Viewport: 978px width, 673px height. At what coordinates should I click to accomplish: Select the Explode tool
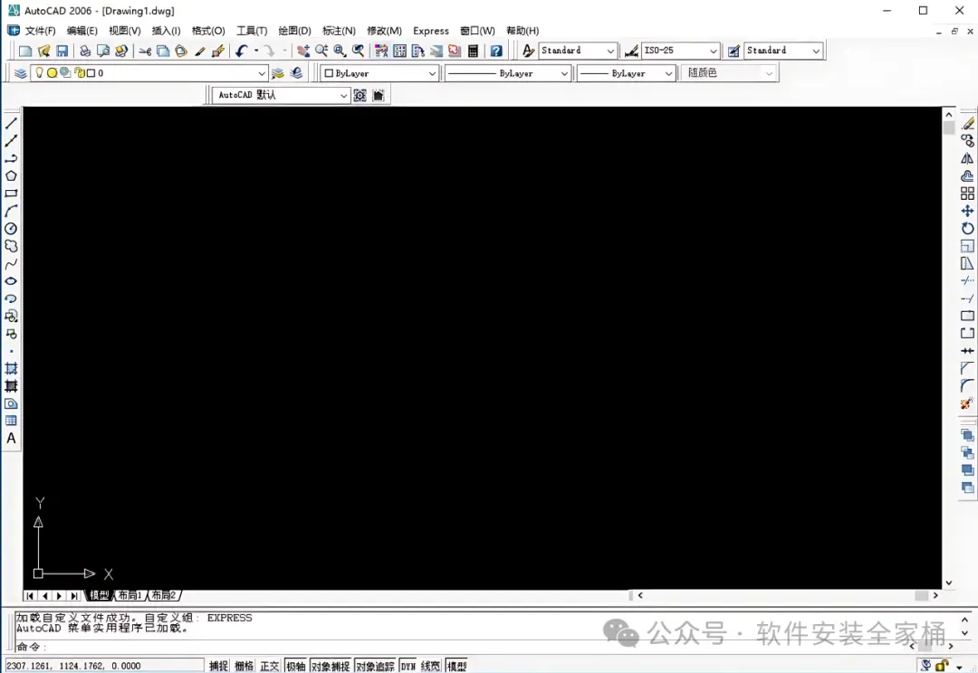tap(967, 403)
